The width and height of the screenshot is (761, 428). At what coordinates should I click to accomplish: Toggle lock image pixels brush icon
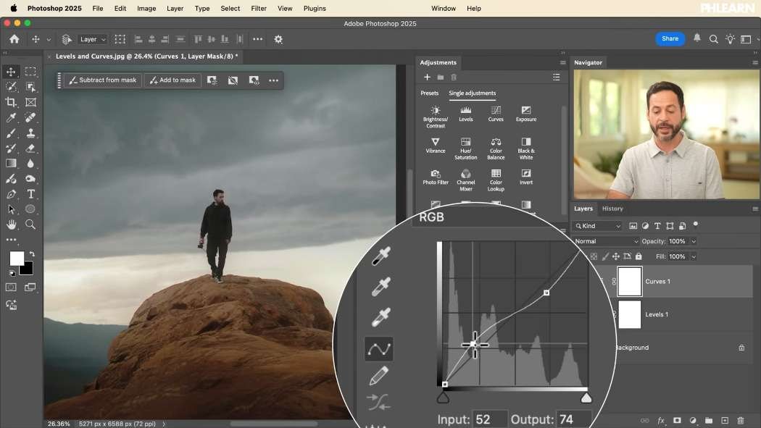(604, 256)
